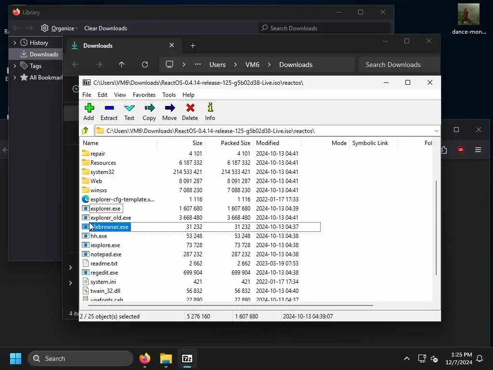The height and width of the screenshot is (370, 493).
Task: Expand the History tree in Library
Action: point(14,42)
